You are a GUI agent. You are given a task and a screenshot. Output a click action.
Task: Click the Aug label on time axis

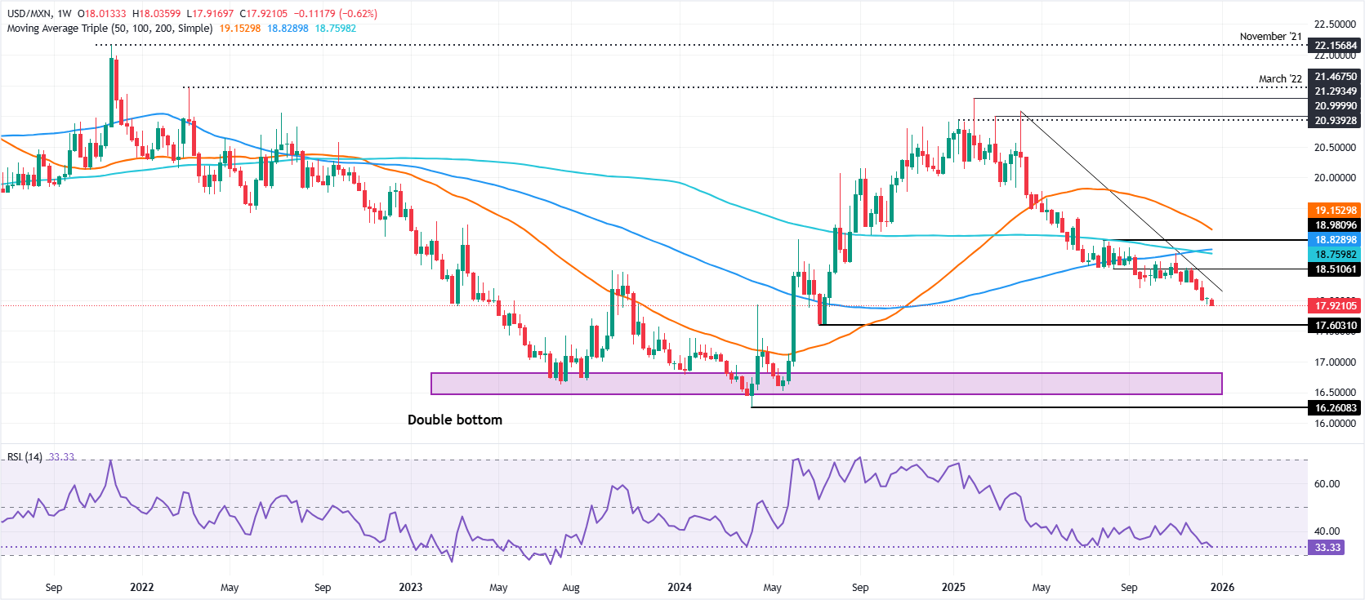571,588
